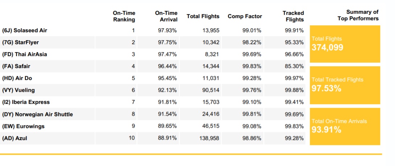Click the Tracked Flights column header
The height and width of the screenshot is (166, 395).
pos(293,16)
